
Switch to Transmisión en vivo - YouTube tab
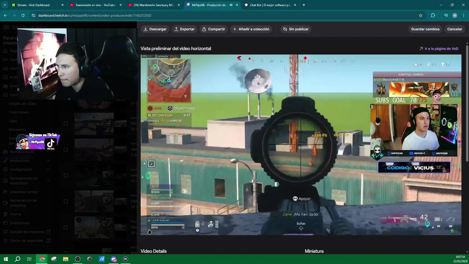95,5
